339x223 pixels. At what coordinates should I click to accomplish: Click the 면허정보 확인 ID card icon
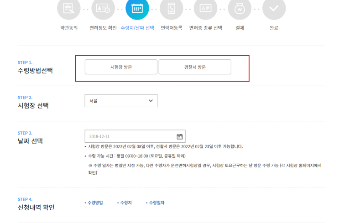tap(103, 8)
